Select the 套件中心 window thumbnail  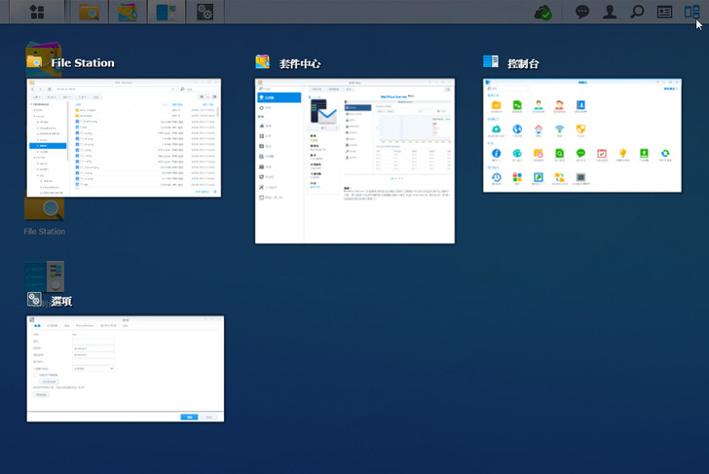[x=354, y=161]
